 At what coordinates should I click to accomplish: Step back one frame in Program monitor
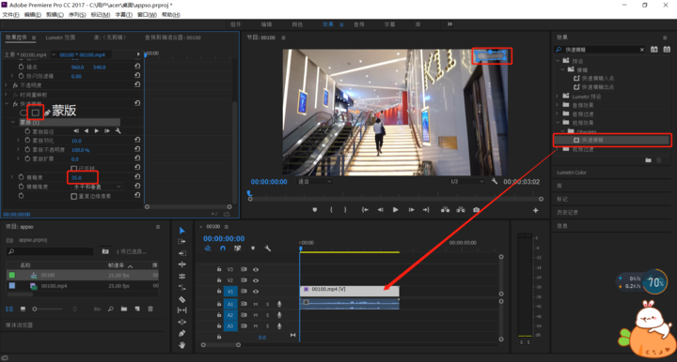pyautogui.click(x=381, y=210)
